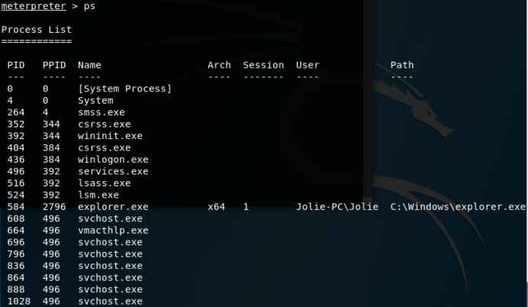Click the Jolie-PC\Jolie user value

[337, 207]
